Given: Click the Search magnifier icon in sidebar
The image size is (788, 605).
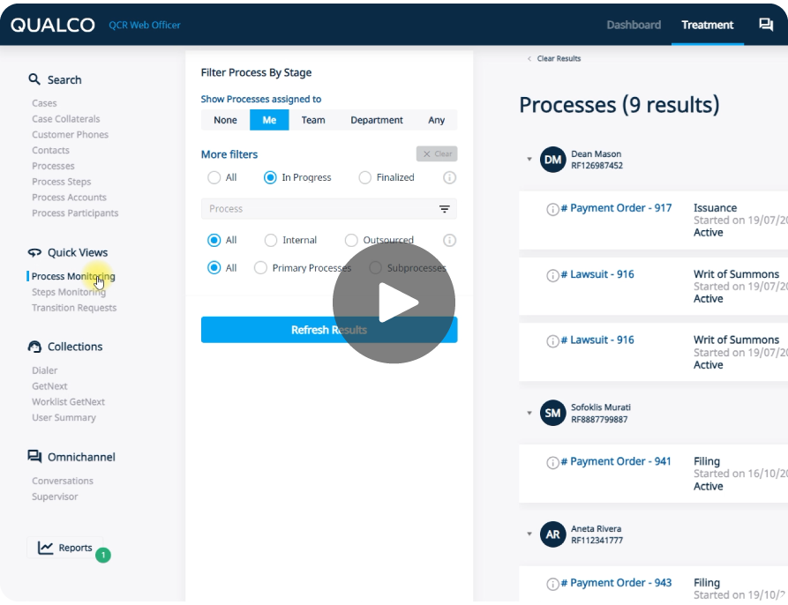Looking at the screenshot, I should coord(34,79).
